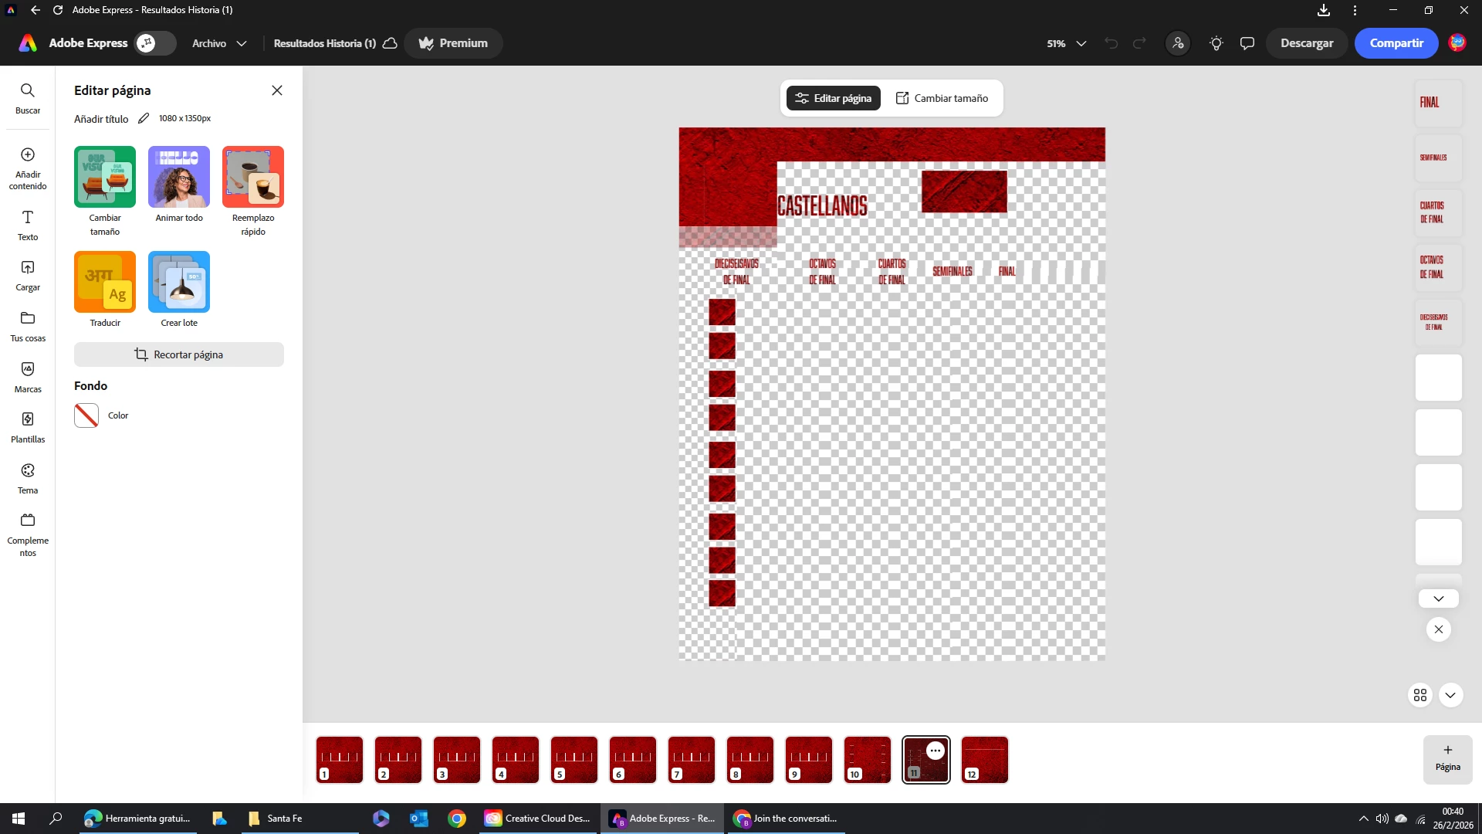Expand the 51% zoom level dropdown
The width and height of the screenshot is (1482, 834).
[1067, 43]
